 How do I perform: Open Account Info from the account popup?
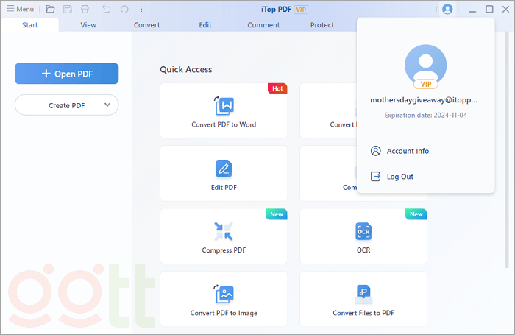point(407,151)
